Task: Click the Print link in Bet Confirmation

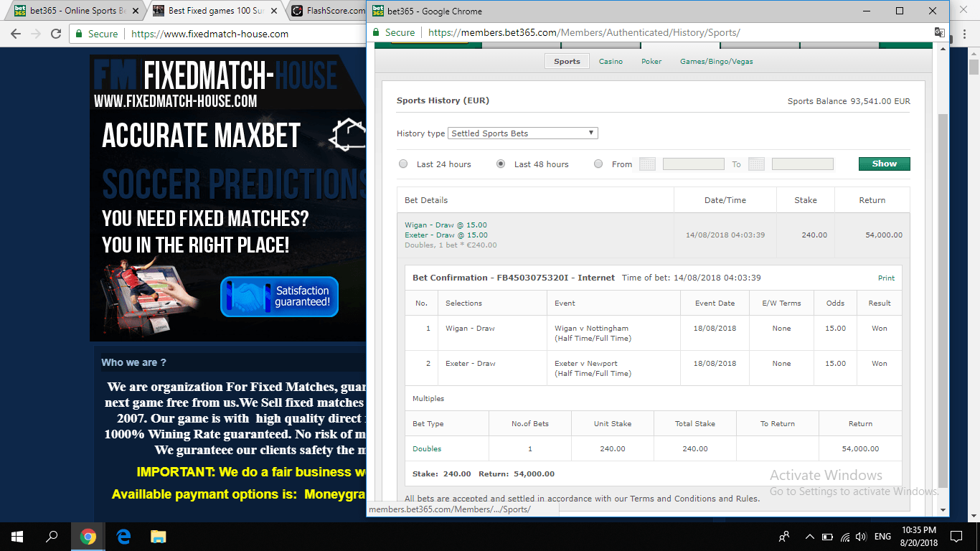Action: pos(887,278)
